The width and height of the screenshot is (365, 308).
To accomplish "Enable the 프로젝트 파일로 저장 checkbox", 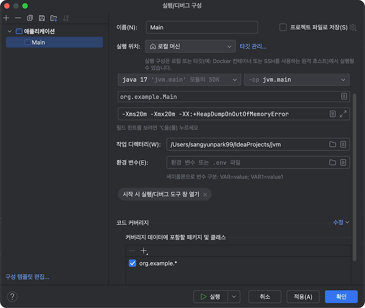I will 282,27.
